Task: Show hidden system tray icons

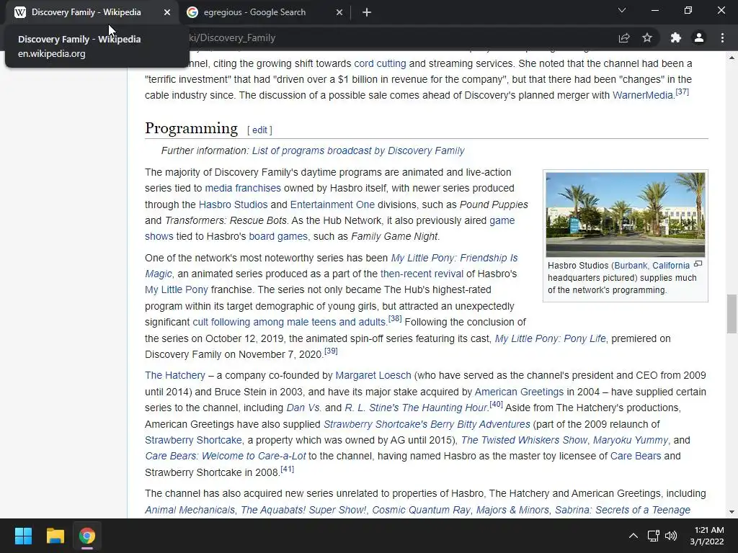Action: click(x=633, y=536)
